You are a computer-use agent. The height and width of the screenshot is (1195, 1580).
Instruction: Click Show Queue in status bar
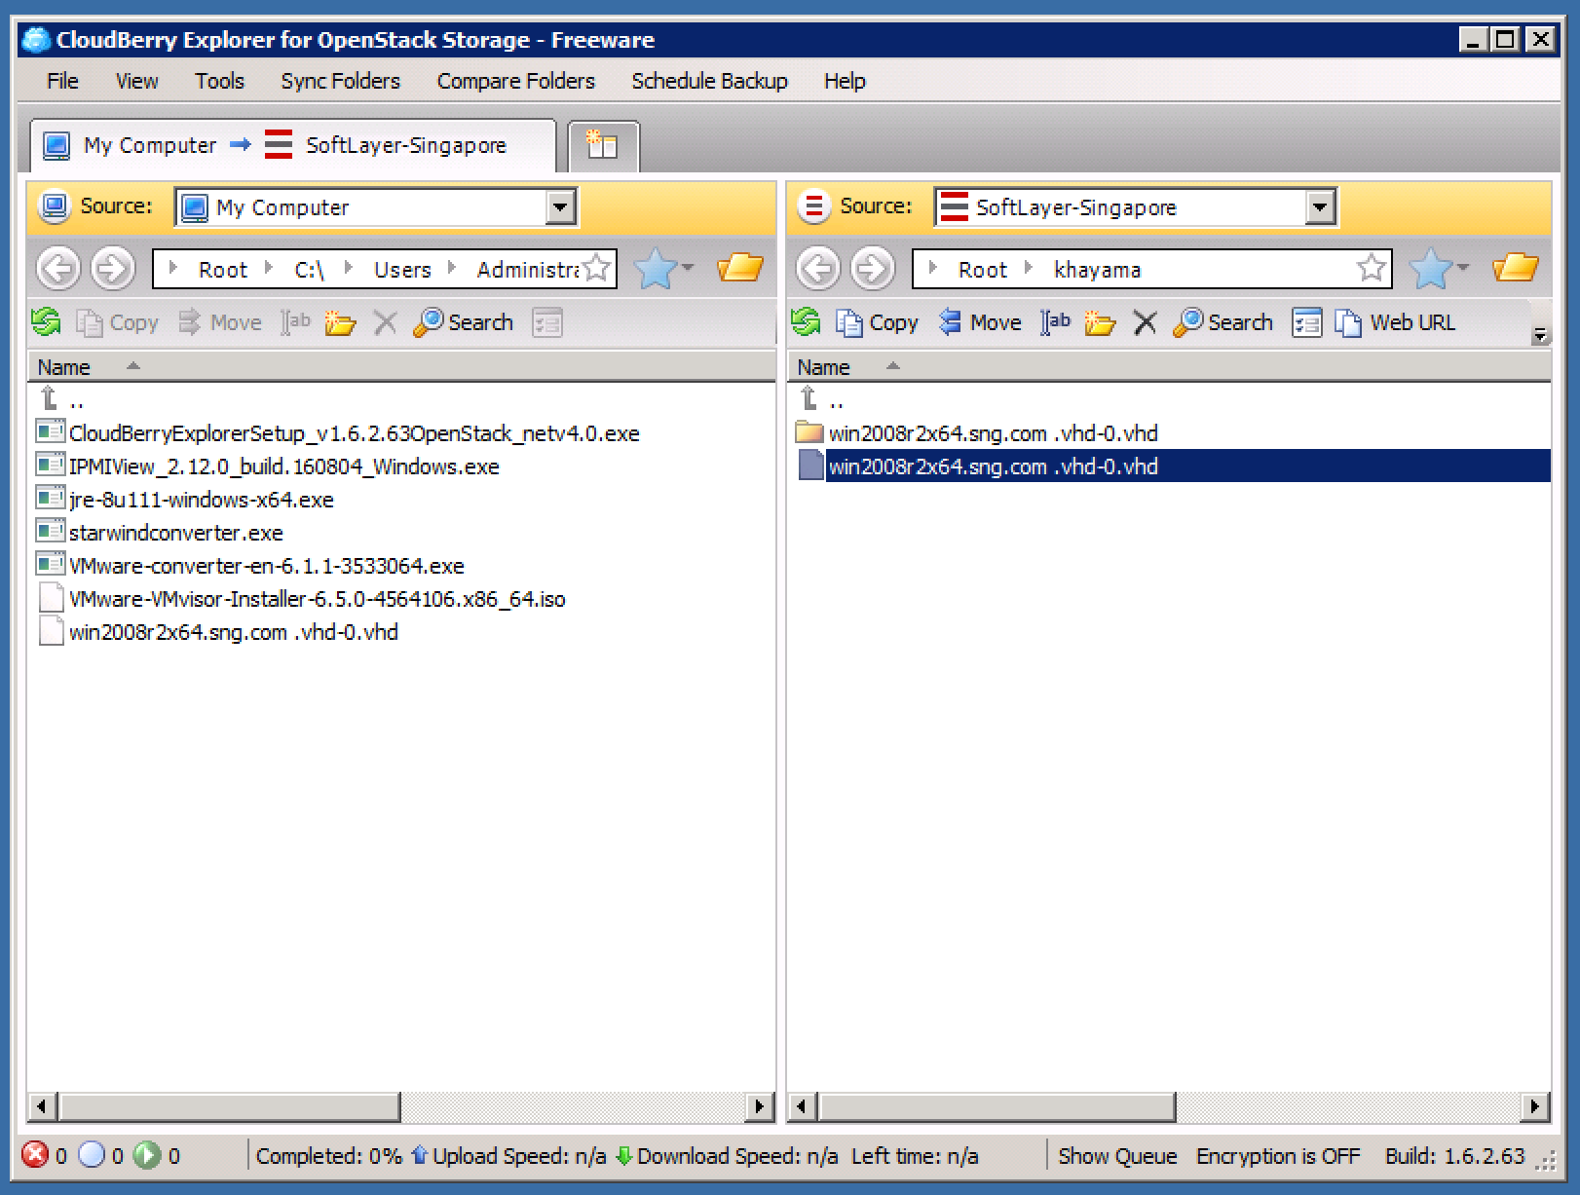click(1117, 1156)
